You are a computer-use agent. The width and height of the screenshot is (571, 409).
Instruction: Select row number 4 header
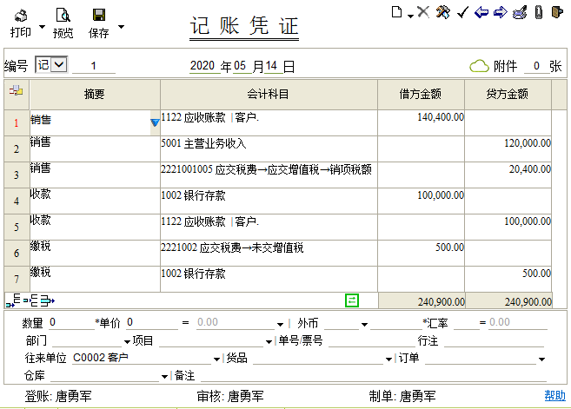click(x=17, y=201)
